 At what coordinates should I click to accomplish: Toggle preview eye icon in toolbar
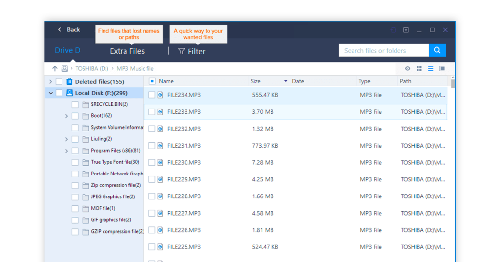(408, 68)
